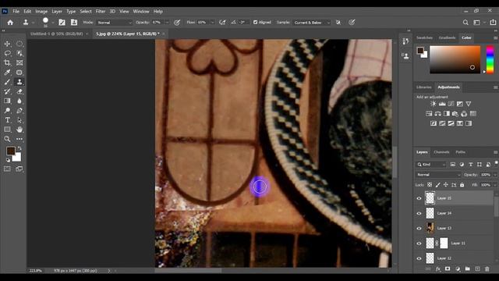Toggle Lock transparent pixels icon
Viewport: 499px width, 281px height.
[x=430, y=185]
